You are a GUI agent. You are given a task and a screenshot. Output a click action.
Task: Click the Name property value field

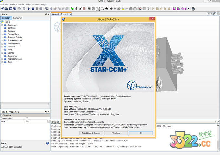[36, 121]
